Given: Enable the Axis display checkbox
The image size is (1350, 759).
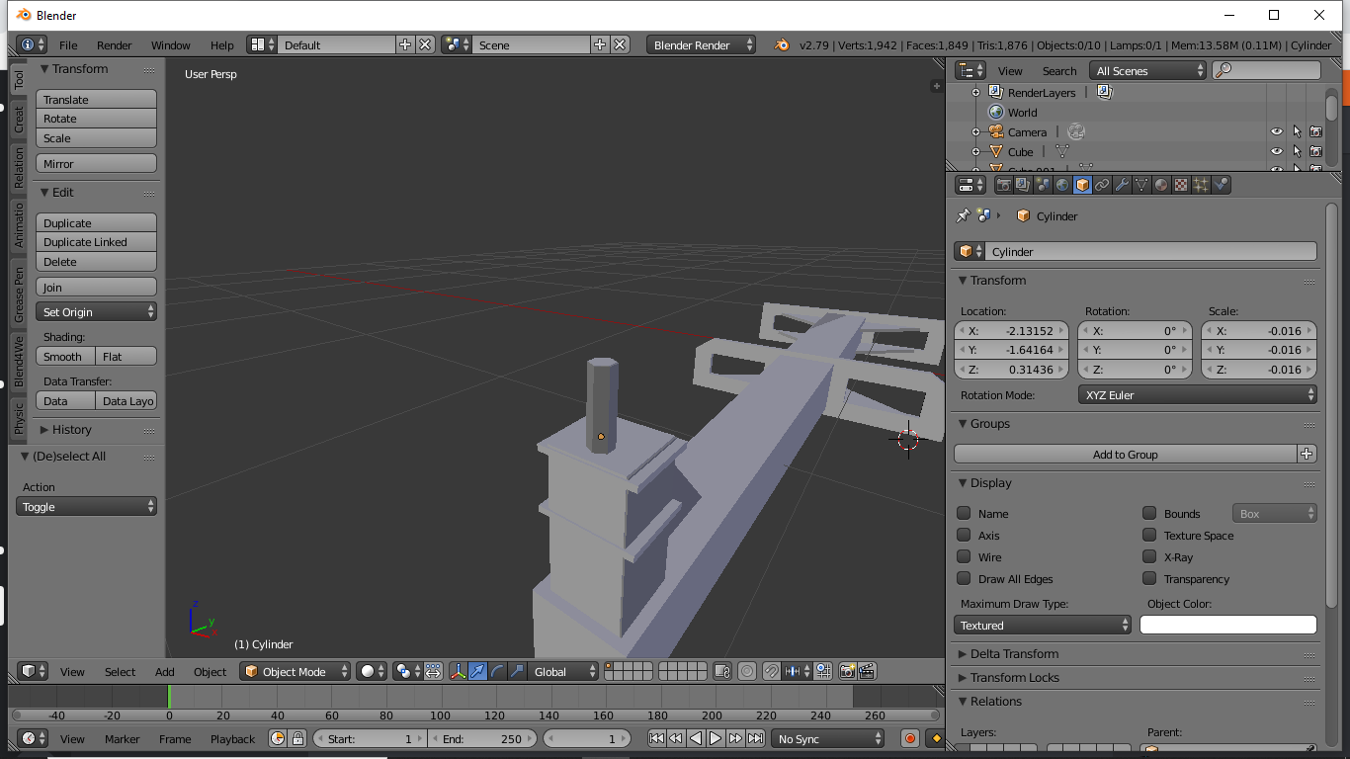Looking at the screenshot, I should [x=964, y=535].
